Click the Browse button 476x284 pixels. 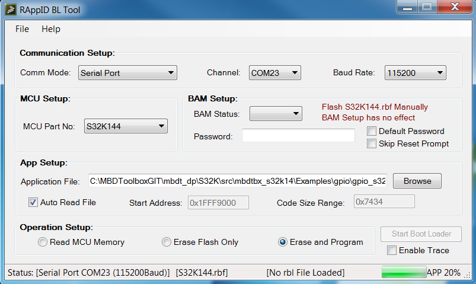coord(417,181)
